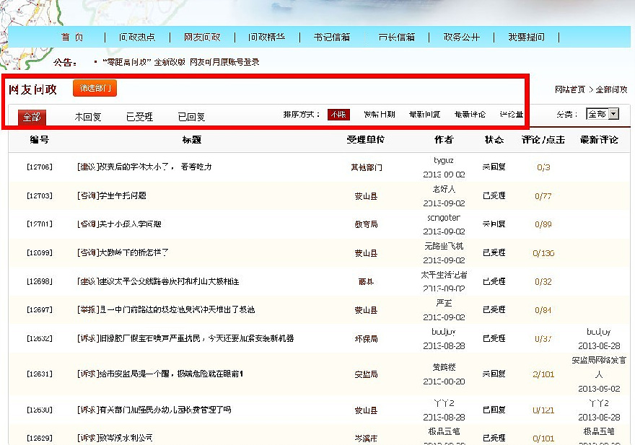Sort posts by 发帖日期
This screenshot has height=445, width=635.
[379, 115]
